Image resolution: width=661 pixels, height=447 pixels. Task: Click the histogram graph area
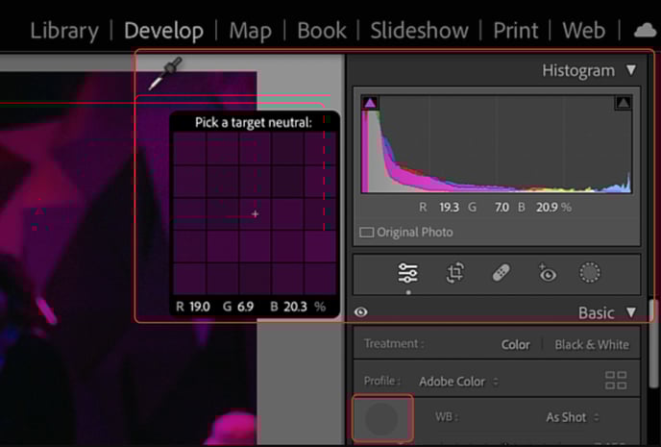point(497,144)
